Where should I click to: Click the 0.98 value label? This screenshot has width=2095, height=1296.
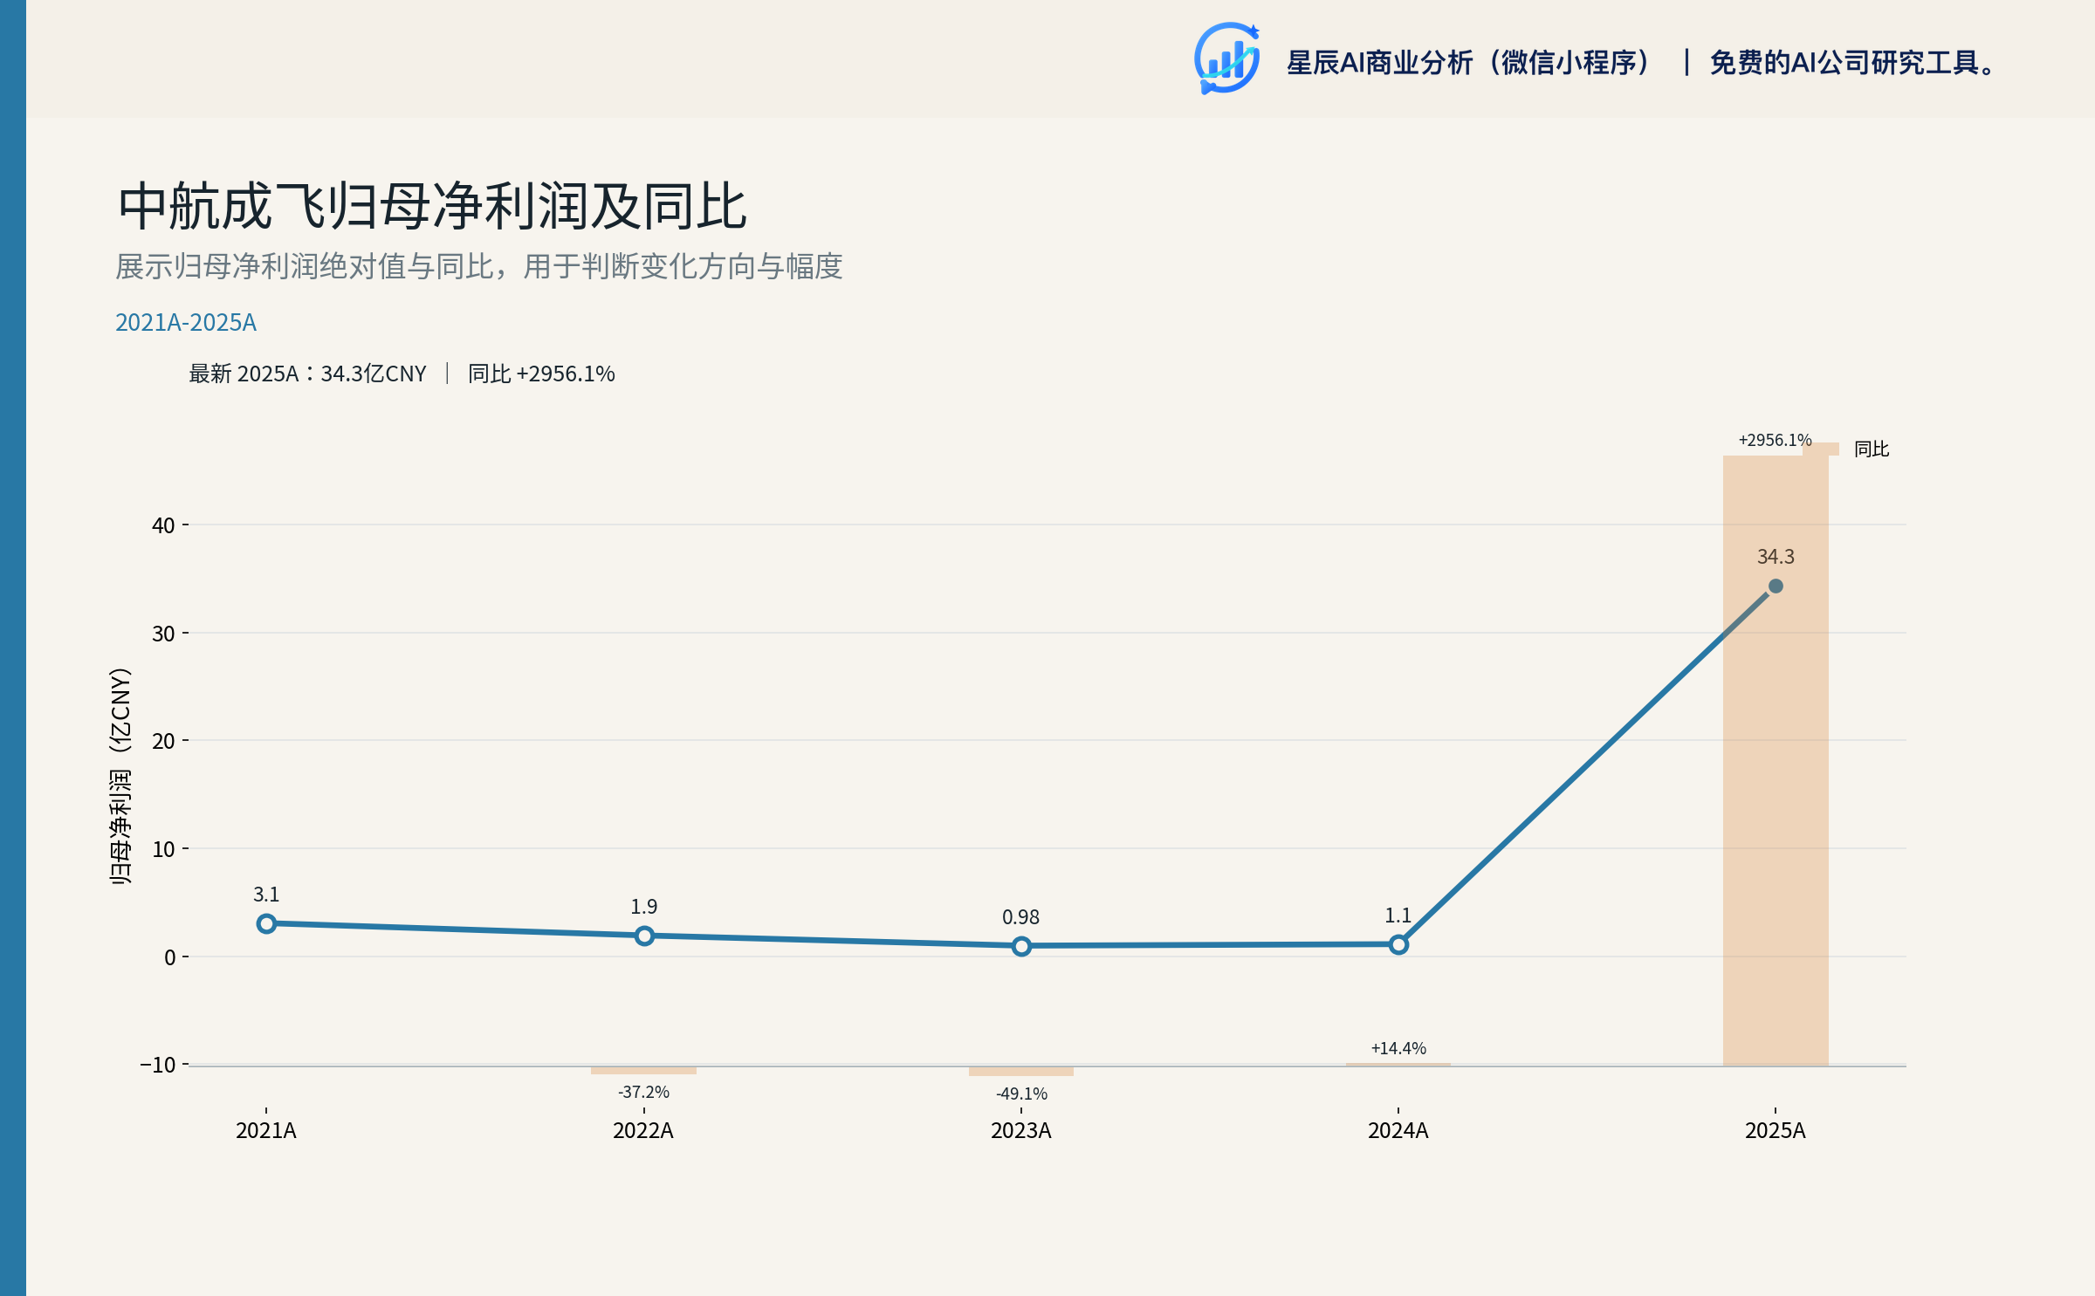point(1021,917)
